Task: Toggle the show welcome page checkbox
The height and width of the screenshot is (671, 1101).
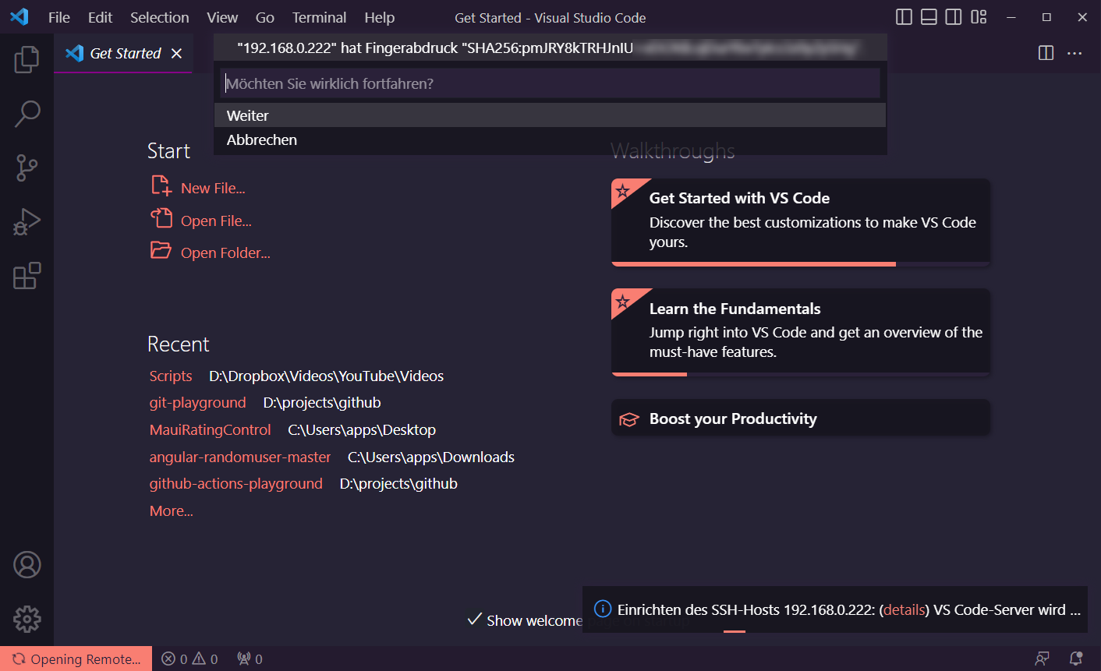Action: 474,620
